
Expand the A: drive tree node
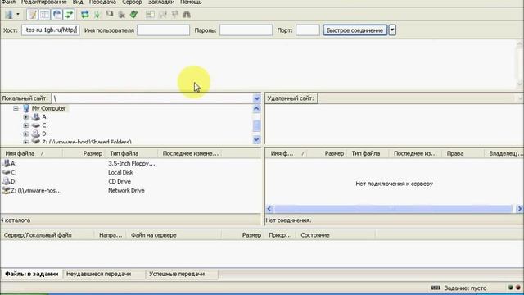pyautogui.click(x=26, y=116)
